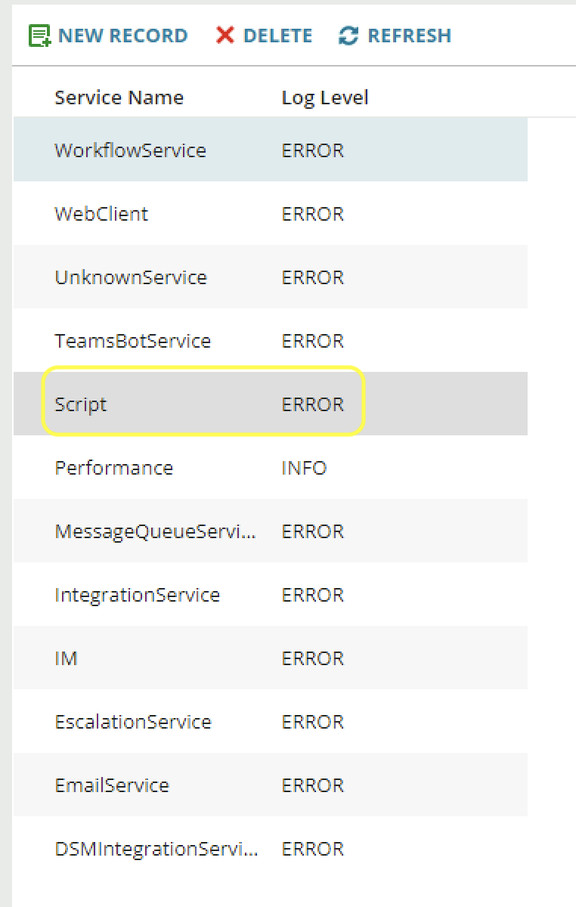Image resolution: width=576 pixels, height=907 pixels.
Task: Click the Refresh arrows icon
Action: coord(348,36)
